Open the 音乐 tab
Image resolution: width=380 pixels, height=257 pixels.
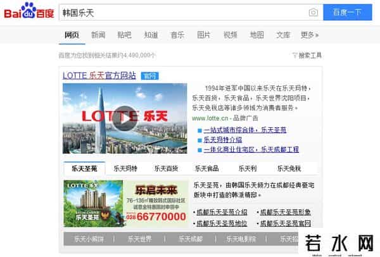point(177,35)
